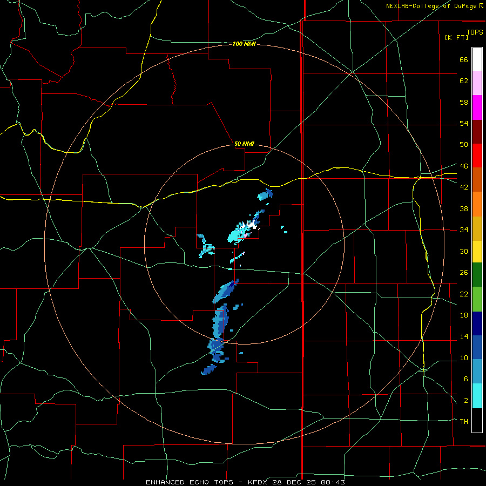The height and width of the screenshot is (486, 486).
Task: Click the 62 legend value
Action: (464, 81)
